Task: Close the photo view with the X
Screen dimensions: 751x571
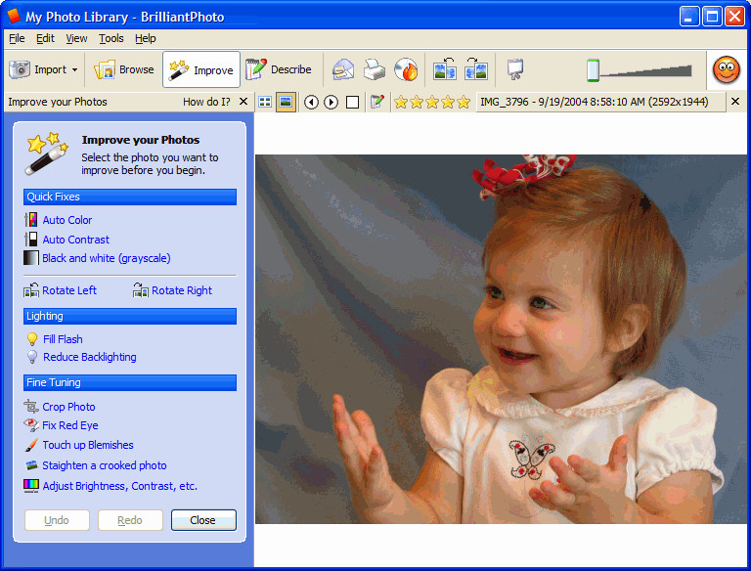Action: [735, 101]
